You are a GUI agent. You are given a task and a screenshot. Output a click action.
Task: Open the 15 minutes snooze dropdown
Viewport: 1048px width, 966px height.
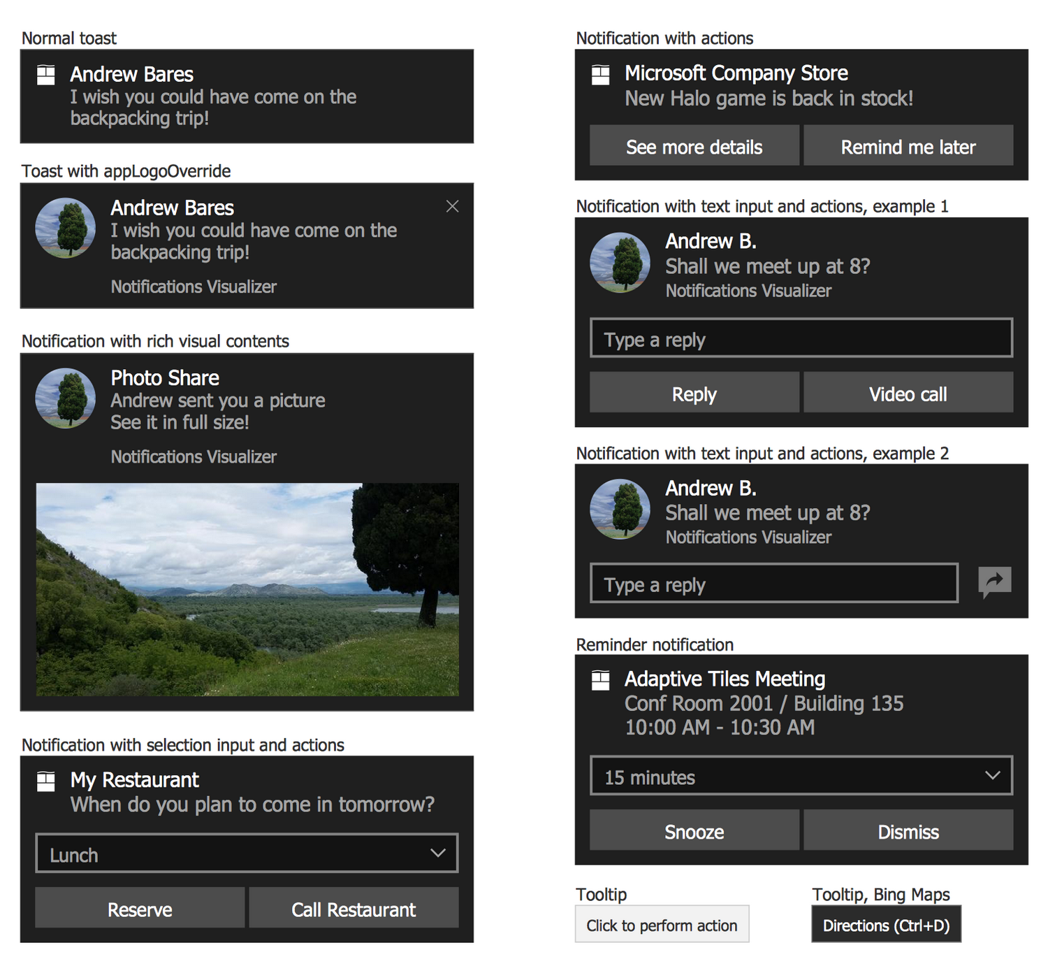(x=801, y=776)
